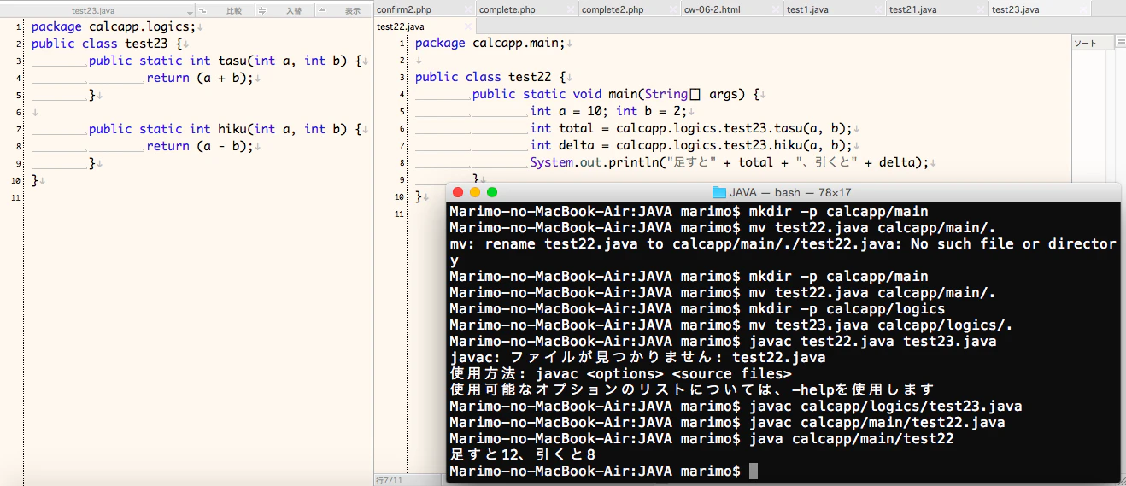Click line number 11 in the test23.java comparison pane

coord(15,198)
